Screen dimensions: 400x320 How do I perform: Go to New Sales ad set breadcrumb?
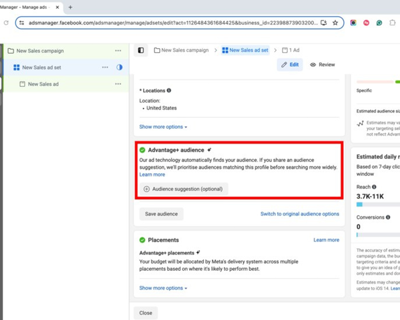[245, 50]
